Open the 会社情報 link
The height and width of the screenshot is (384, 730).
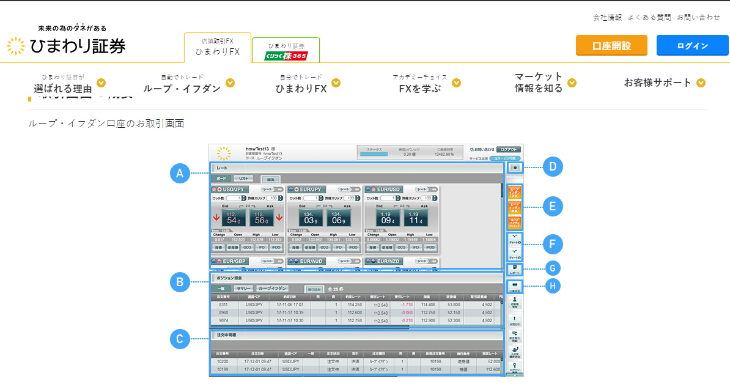click(607, 17)
